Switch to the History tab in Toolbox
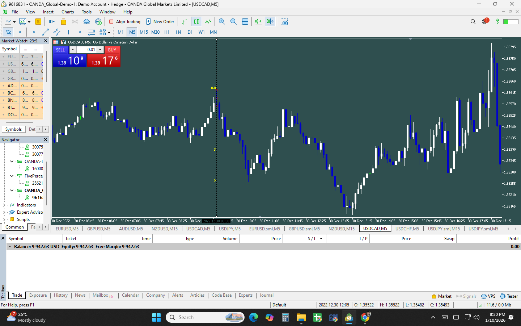The width and height of the screenshot is (521, 326). [x=61, y=296]
